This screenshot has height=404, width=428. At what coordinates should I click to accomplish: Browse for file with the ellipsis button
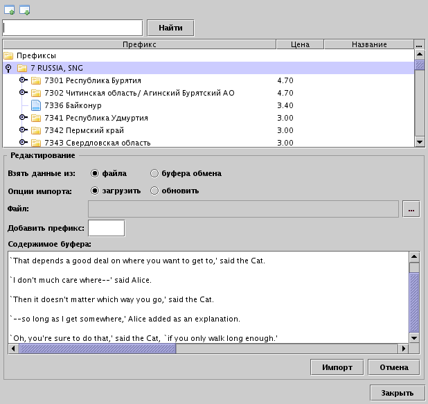[x=411, y=209]
